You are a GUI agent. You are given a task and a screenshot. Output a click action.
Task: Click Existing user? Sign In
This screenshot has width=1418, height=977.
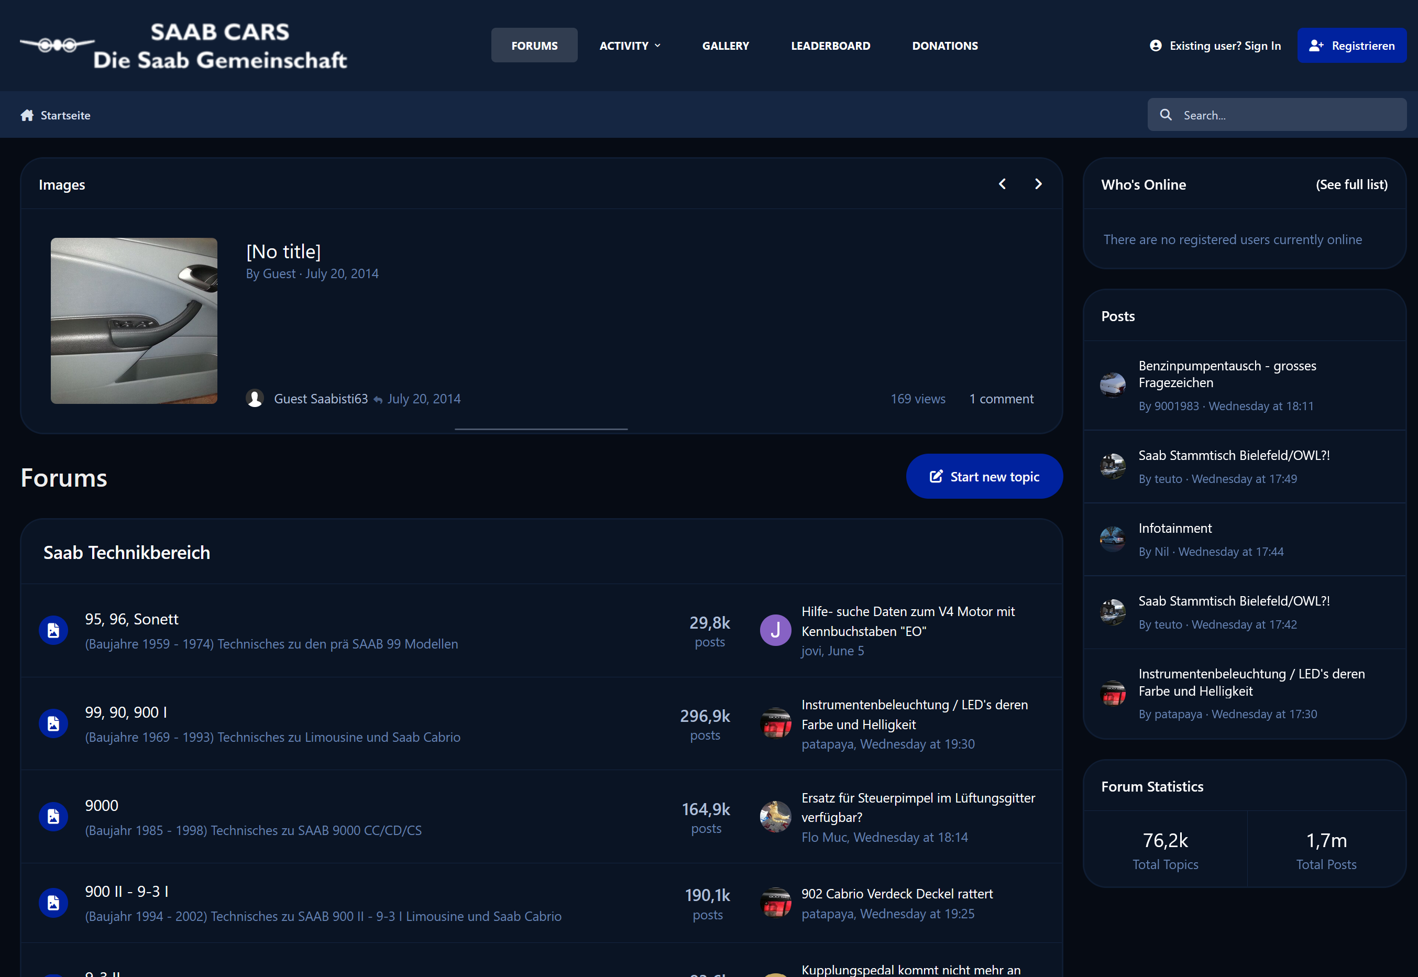pyautogui.click(x=1215, y=45)
